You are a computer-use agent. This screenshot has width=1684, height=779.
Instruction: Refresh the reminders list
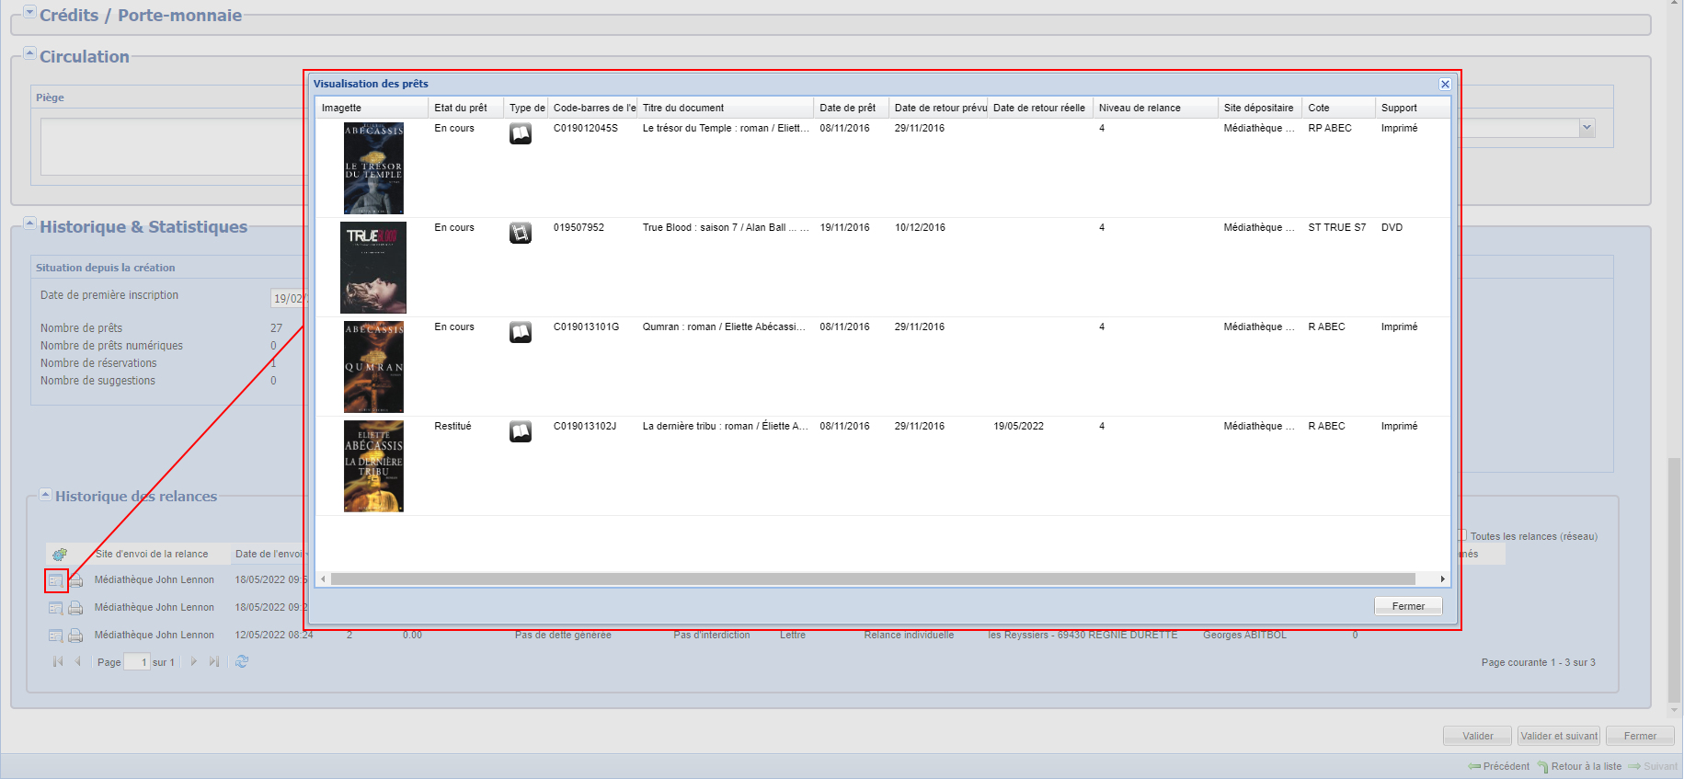point(242,662)
